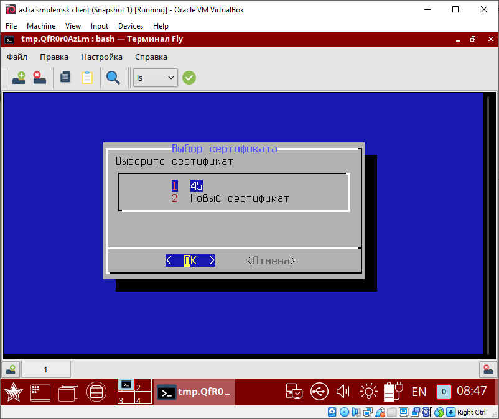
Task: Click VirtualBox recording status icon
Action: (x=415, y=412)
